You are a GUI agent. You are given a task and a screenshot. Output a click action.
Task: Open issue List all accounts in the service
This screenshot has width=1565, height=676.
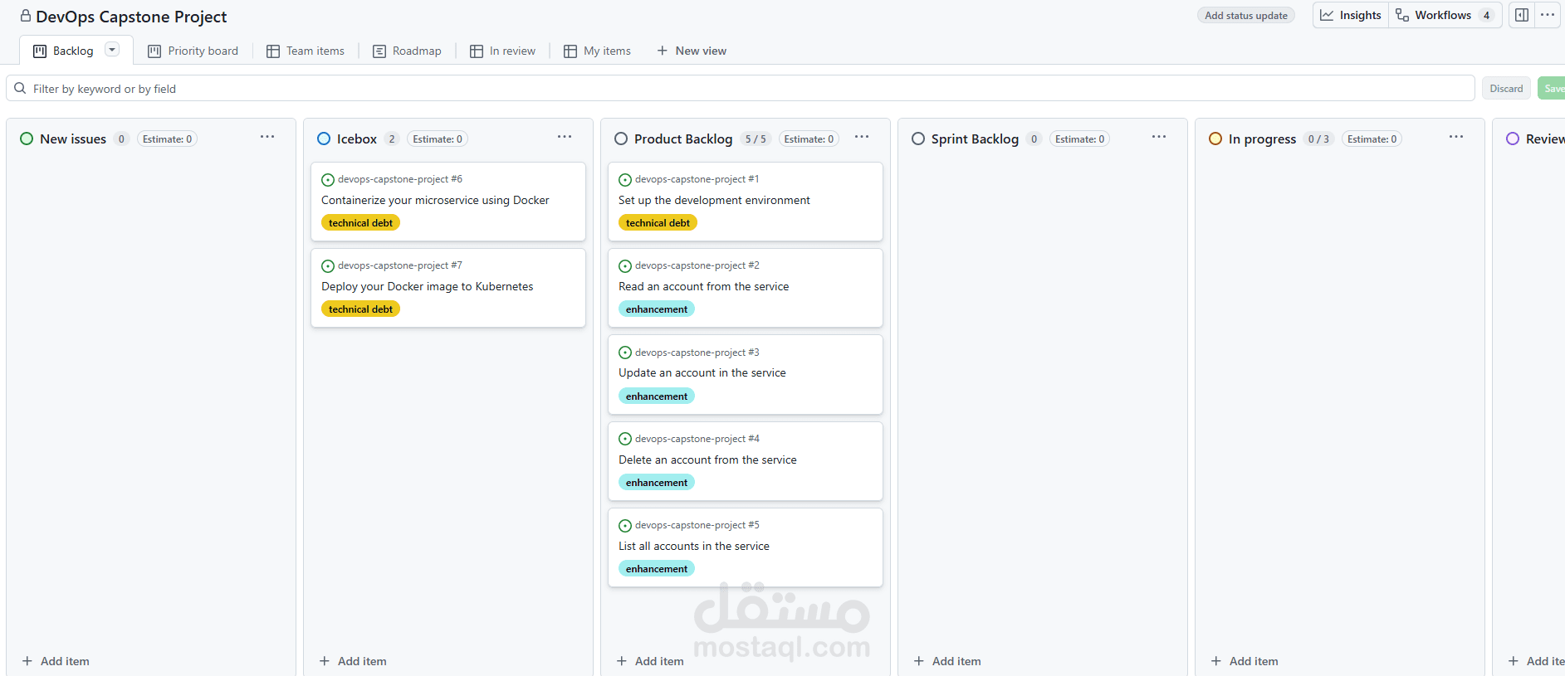pyautogui.click(x=694, y=546)
